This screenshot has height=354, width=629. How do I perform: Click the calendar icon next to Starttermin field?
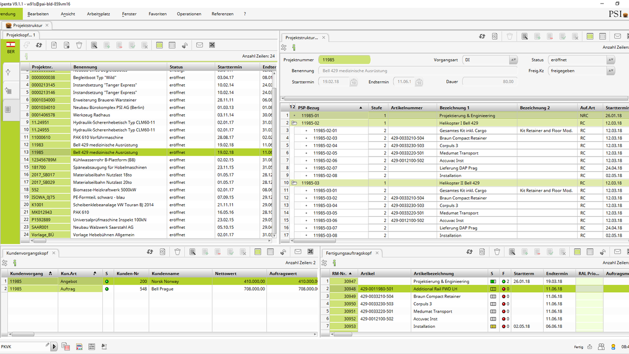click(353, 82)
